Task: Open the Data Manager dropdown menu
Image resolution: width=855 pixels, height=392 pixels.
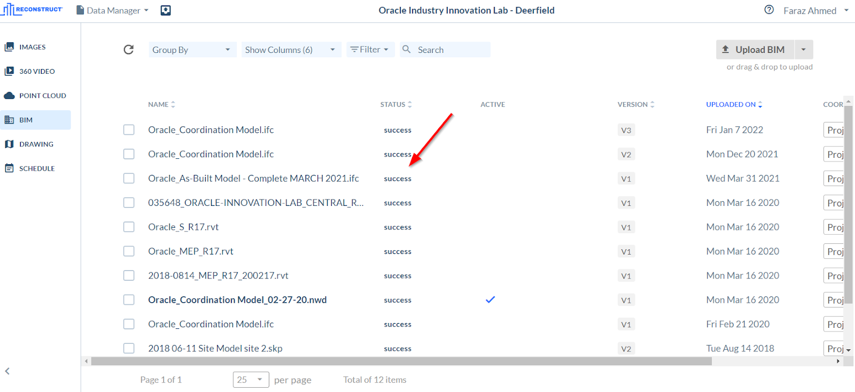Action: tap(113, 10)
